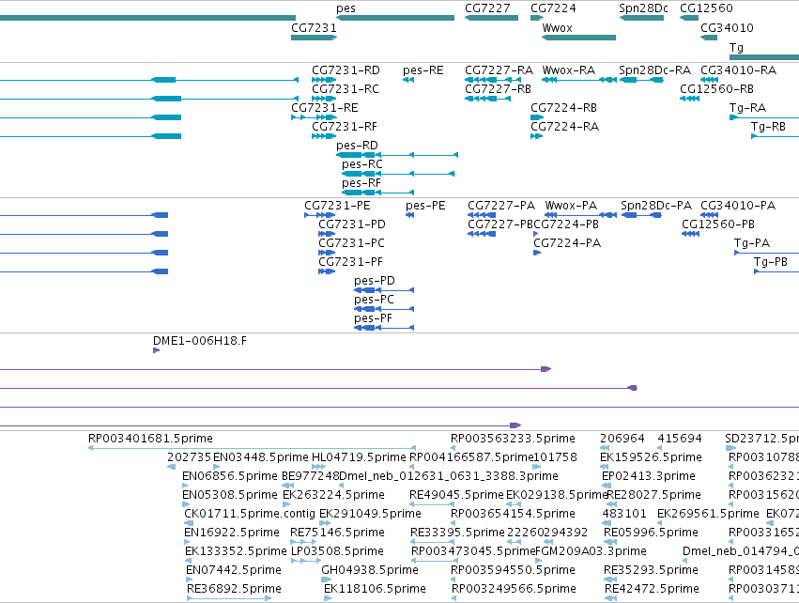The image size is (799, 603).
Task: Click the CG7231 gene label
Action: click(314, 28)
